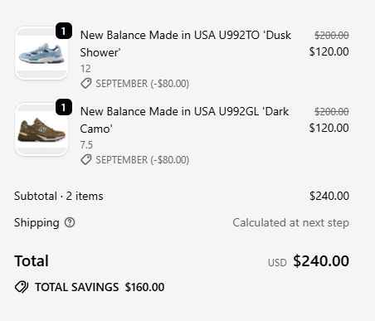Viewport: 375px width, 321px height.
Task: Click the Total Savings tags icon
Action: 22,287
